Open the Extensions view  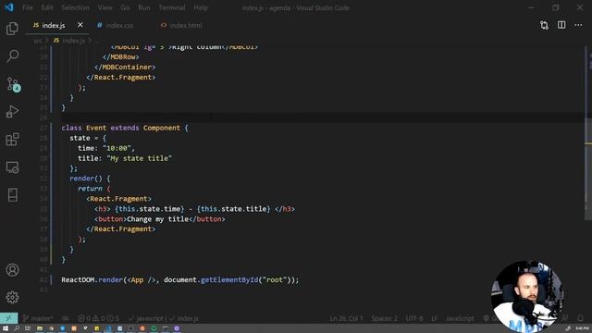pyautogui.click(x=12, y=140)
